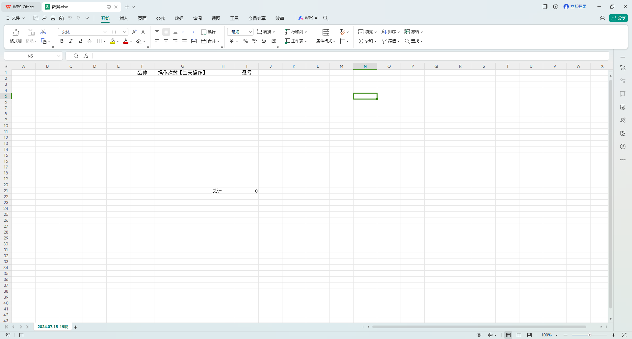
Task: Click the increase font size icon
Action: (134, 32)
